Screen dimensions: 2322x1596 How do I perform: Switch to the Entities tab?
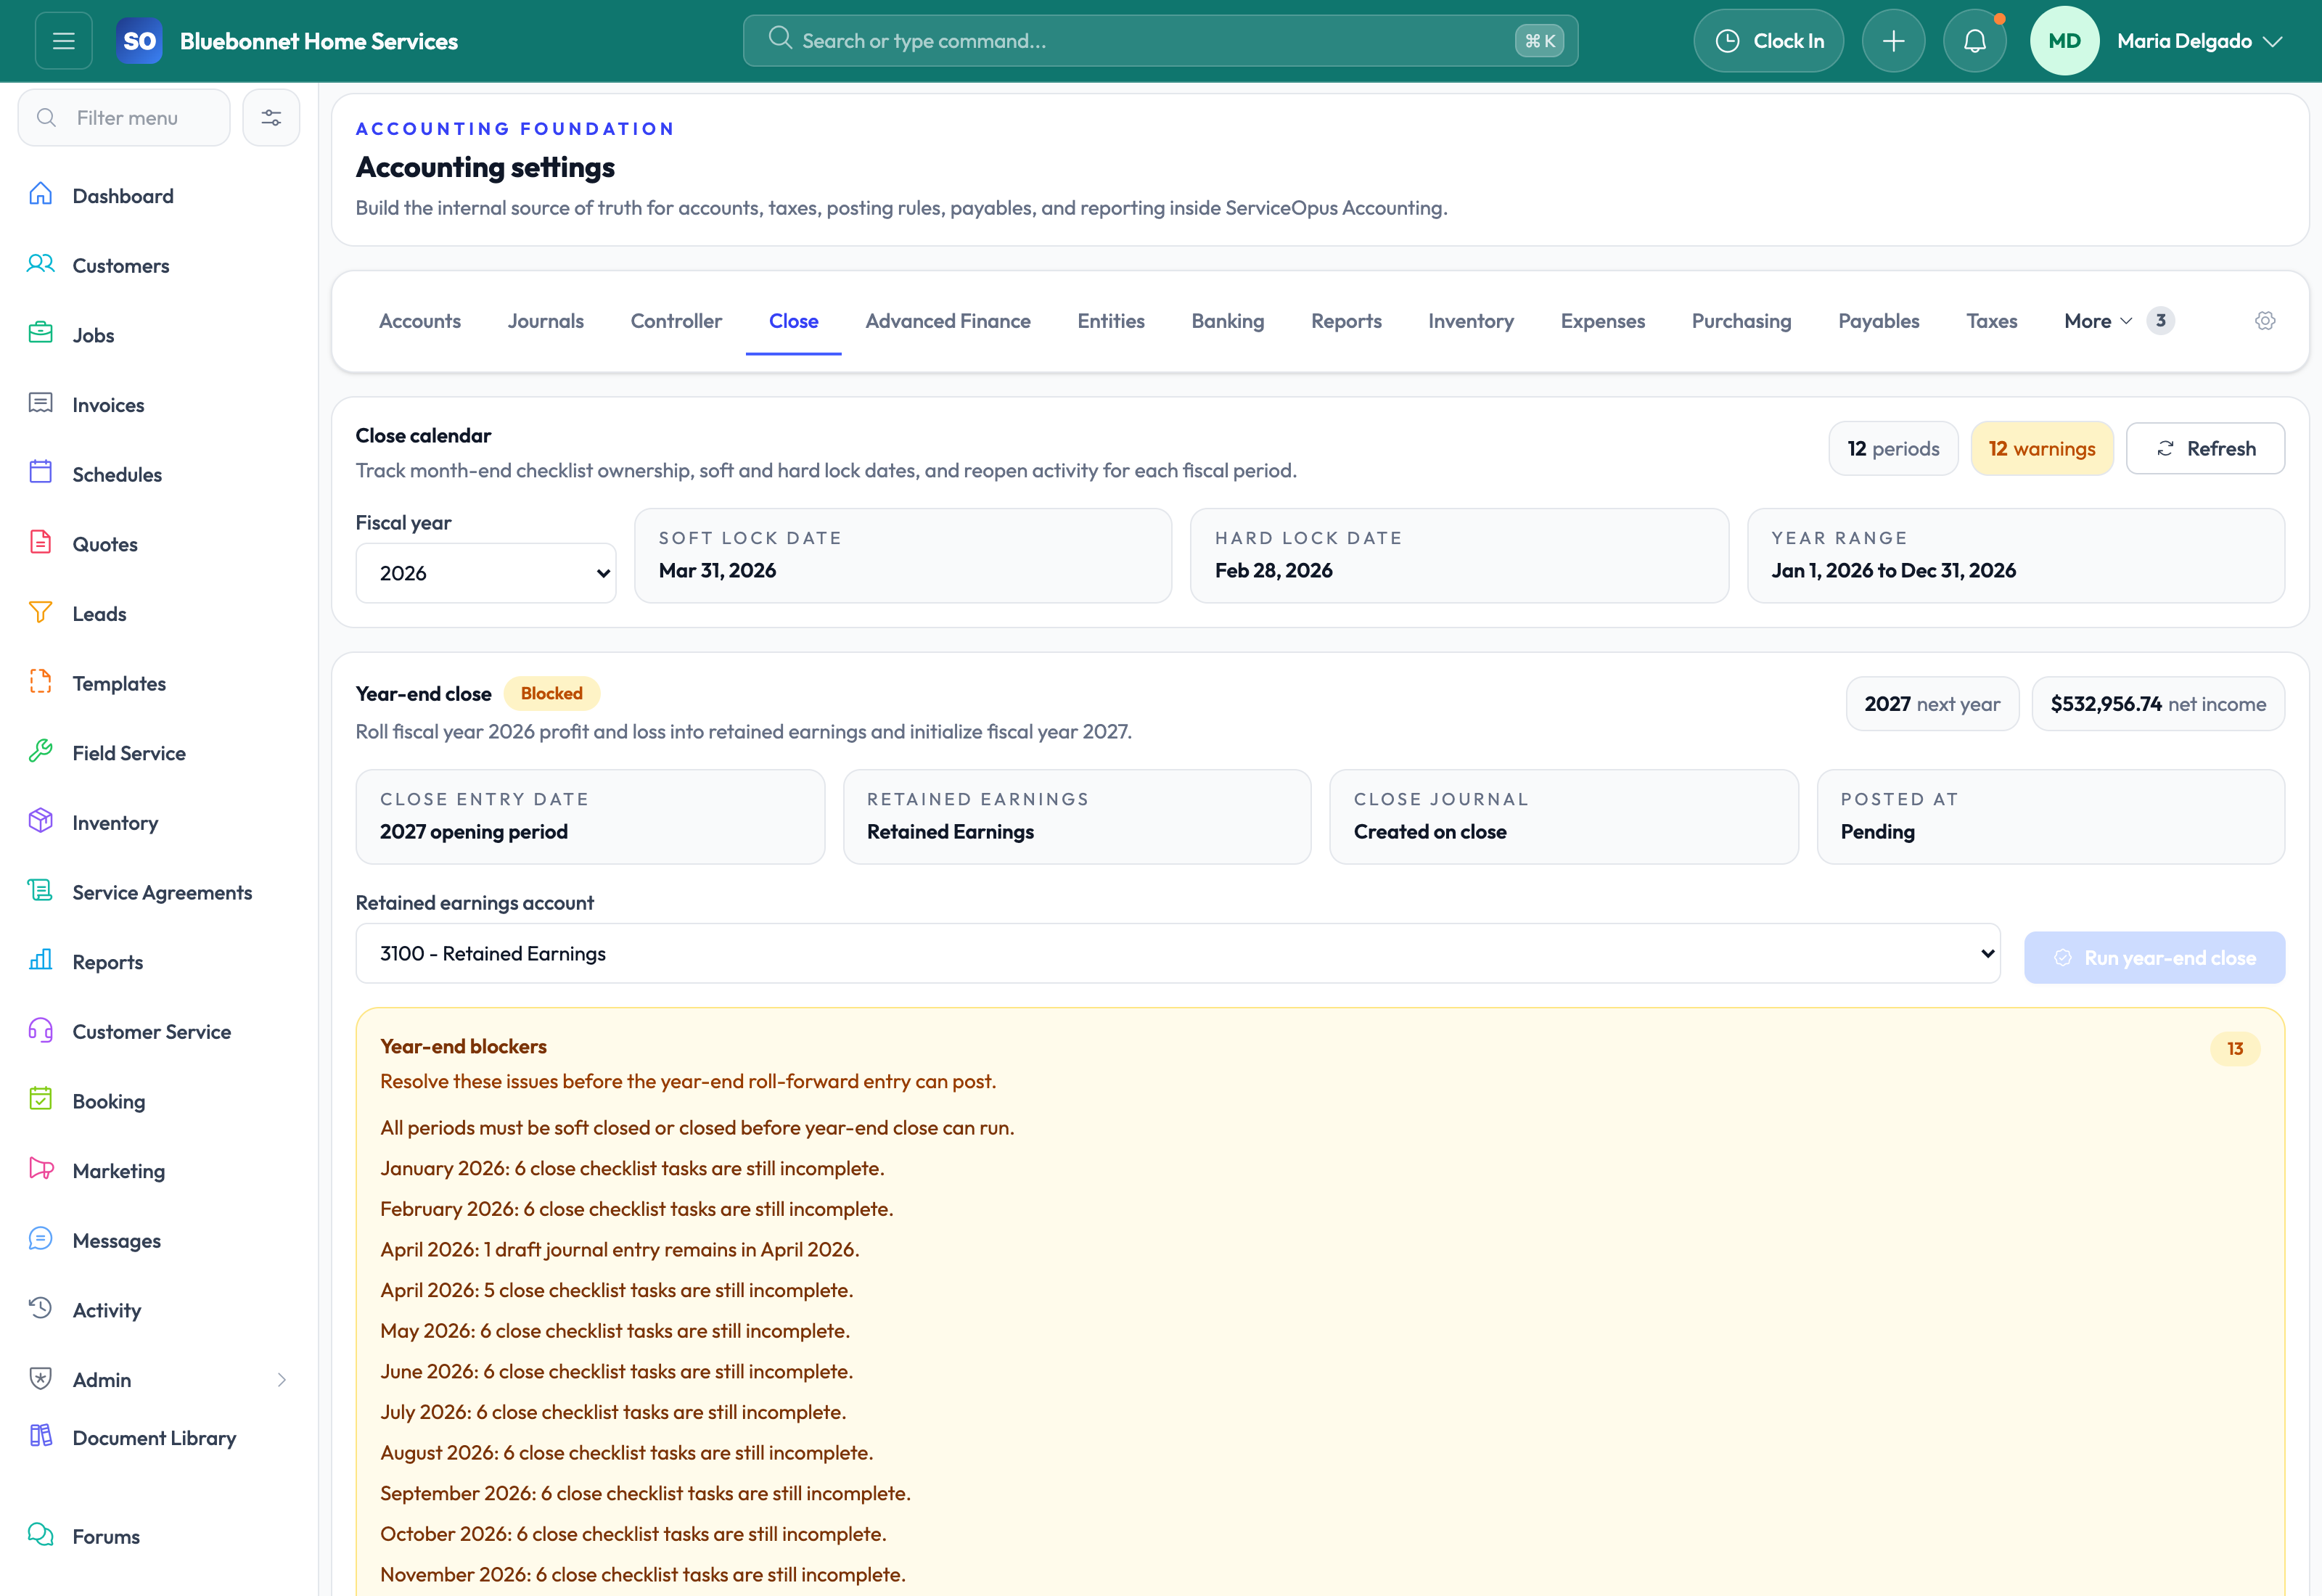click(1111, 321)
